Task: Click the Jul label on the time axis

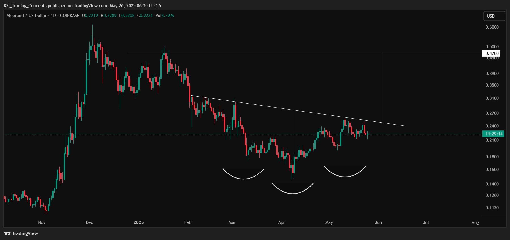Action: 426,222
